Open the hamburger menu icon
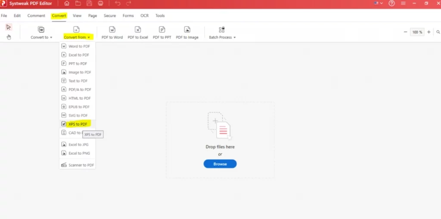Screen dimensions: 441x219 coord(403,3)
